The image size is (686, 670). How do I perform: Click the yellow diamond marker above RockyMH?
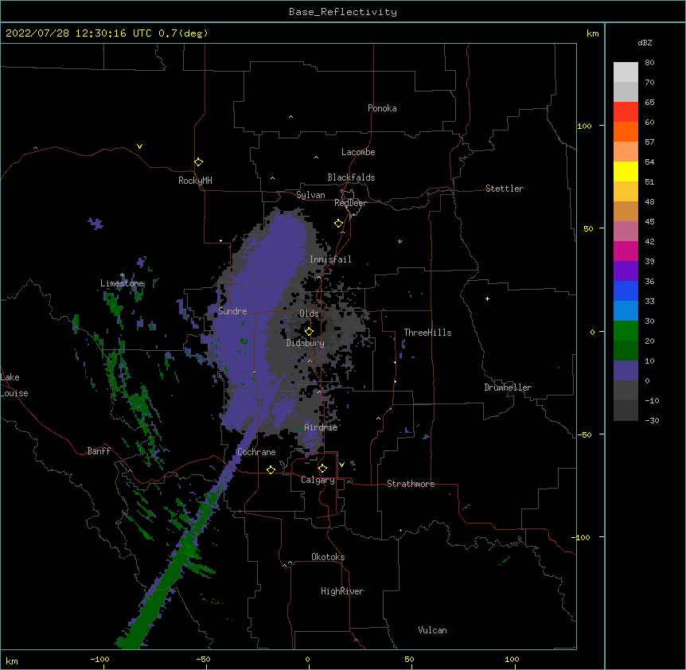pyautogui.click(x=198, y=162)
